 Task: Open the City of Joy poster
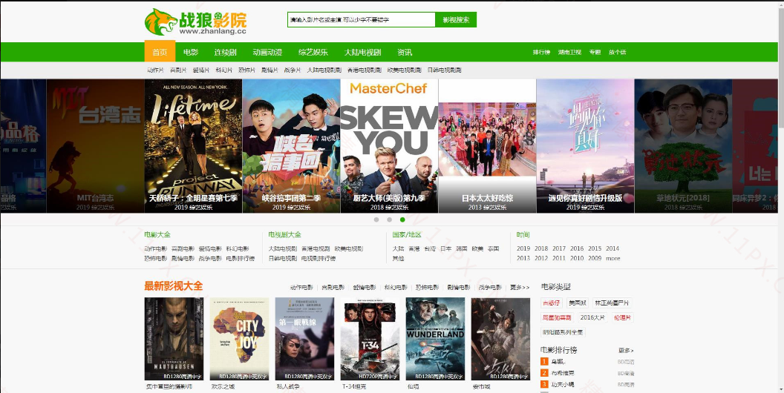pos(239,338)
